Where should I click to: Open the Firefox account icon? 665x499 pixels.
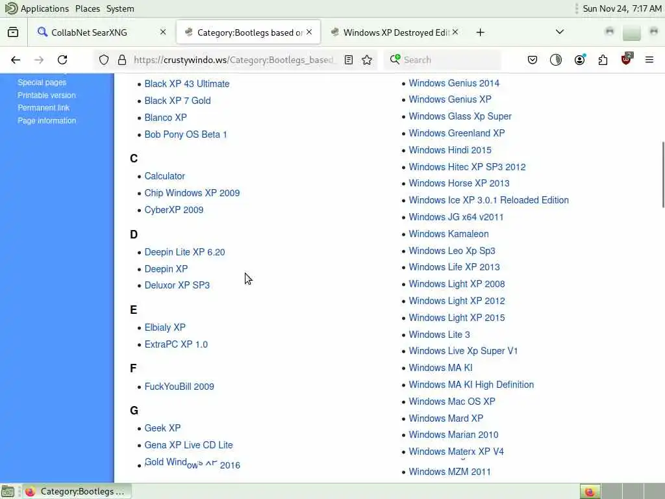point(580,60)
